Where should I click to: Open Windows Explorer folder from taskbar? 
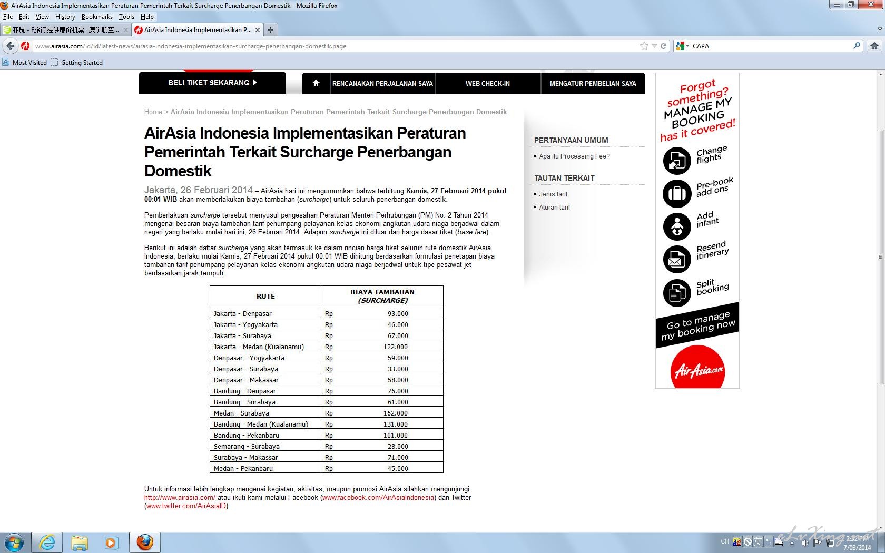point(80,542)
